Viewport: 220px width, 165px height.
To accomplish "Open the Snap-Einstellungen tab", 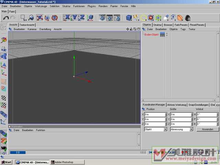I will point(198,105).
